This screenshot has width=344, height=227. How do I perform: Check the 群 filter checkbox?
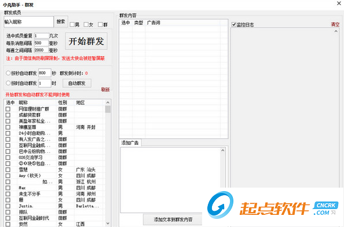point(100,24)
